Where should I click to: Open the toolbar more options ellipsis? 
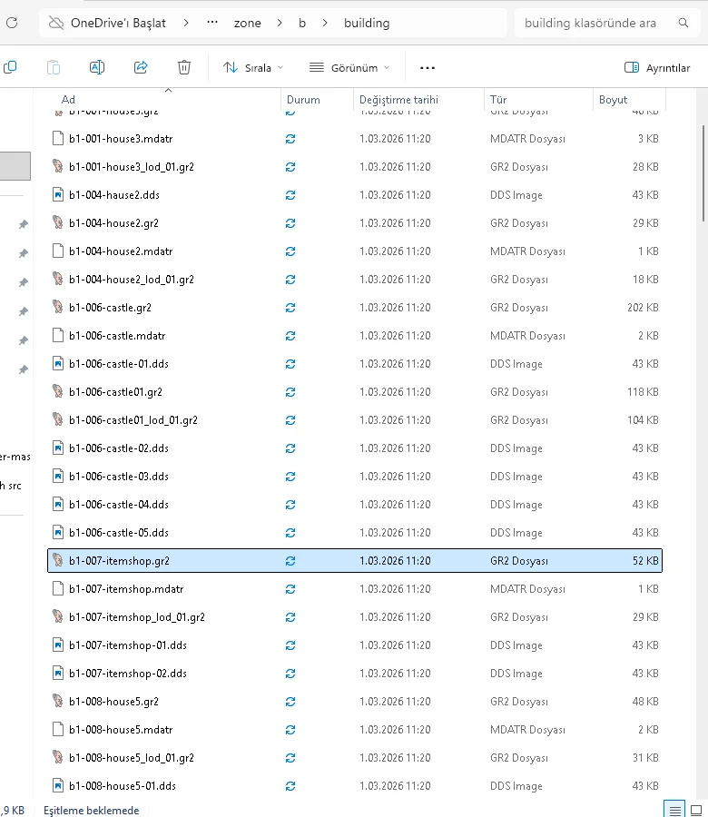428,68
